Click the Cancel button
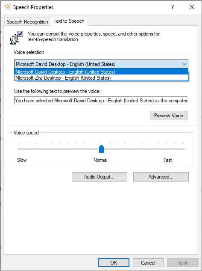Image resolution: width=202 pixels, height=271 pixels. pyautogui.click(x=148, y=263)
